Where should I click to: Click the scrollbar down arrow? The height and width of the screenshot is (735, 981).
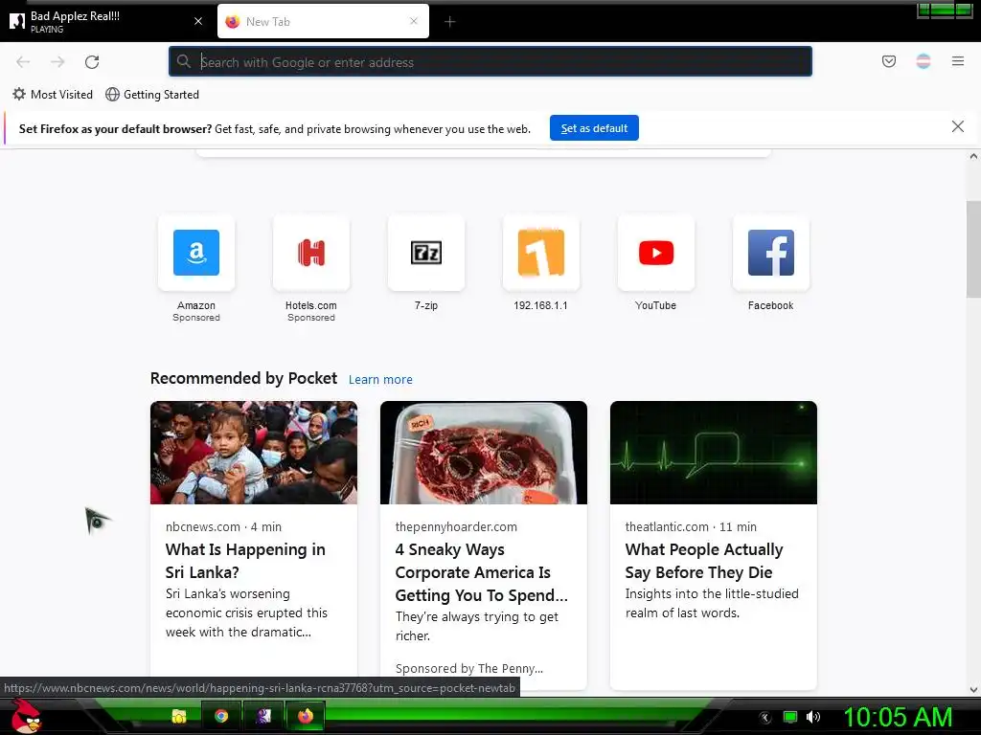pos(973,690)
